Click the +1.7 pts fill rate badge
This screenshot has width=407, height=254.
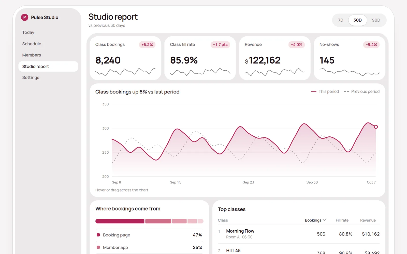(220, 44)
